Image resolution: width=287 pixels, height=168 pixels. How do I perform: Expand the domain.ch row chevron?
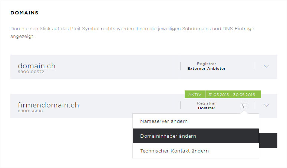(x=266, y=66)
